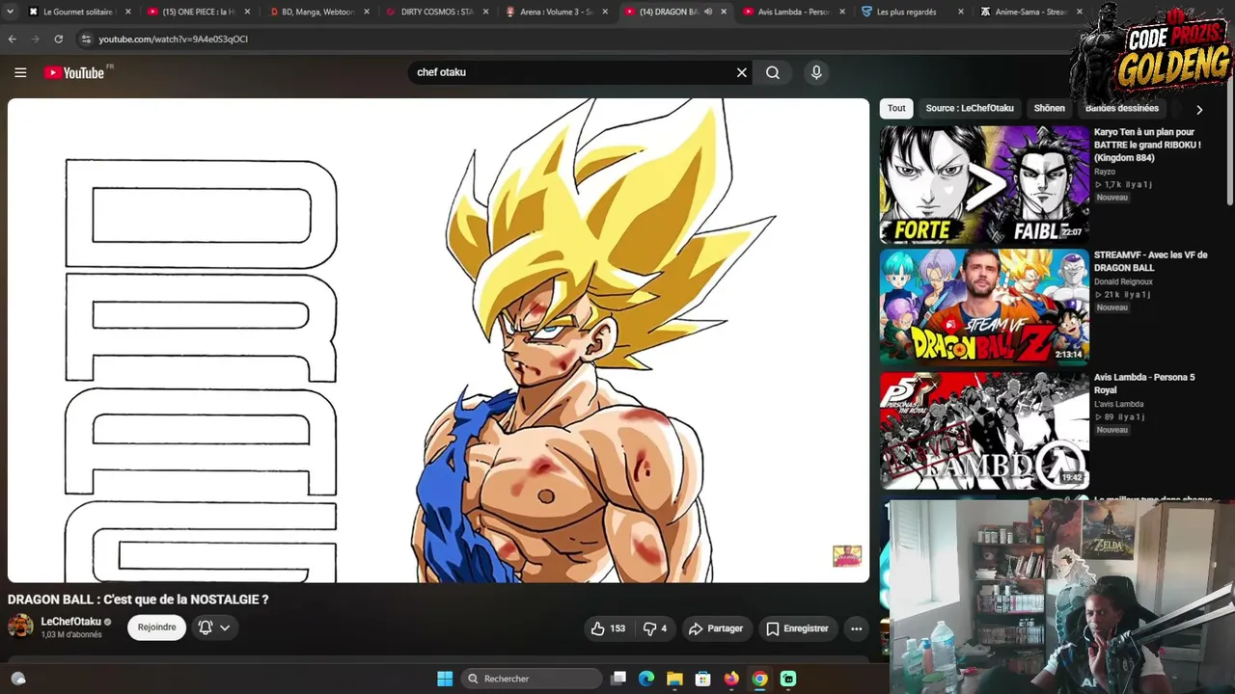Open the three-dot more actions menu
Viewport: 1235px width, 694px height.
(856, 628)
